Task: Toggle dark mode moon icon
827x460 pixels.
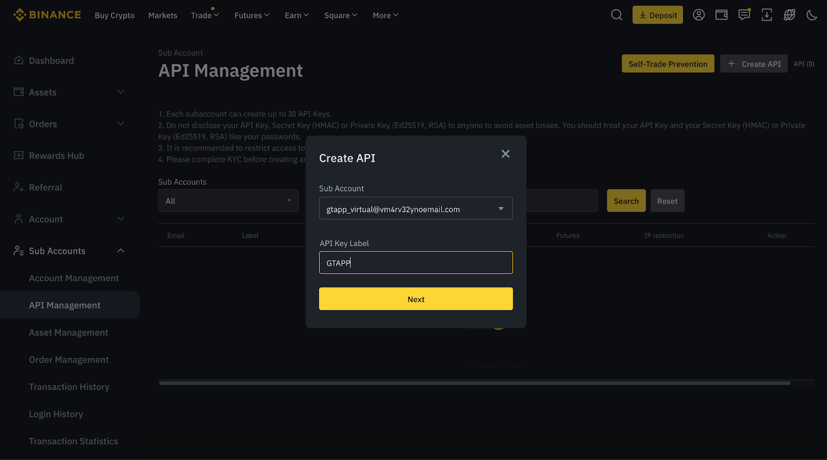Action: tap(812, 15)
